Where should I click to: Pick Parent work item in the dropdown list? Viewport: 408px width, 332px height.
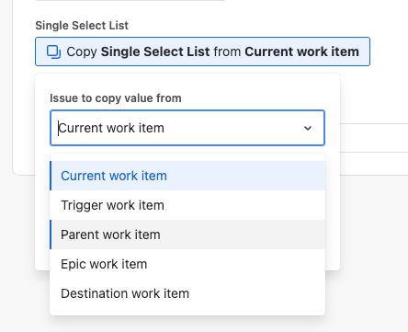[x=187, y=235]
